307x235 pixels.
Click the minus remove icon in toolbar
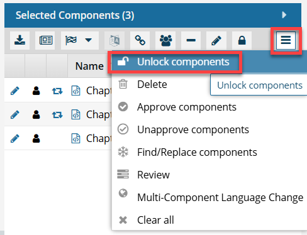pyautogui.click(x=191, y=40)
